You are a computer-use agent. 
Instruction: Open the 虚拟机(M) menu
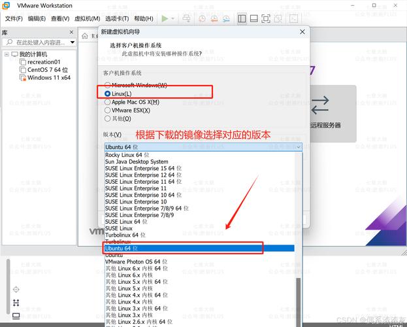tap(88, 18)
